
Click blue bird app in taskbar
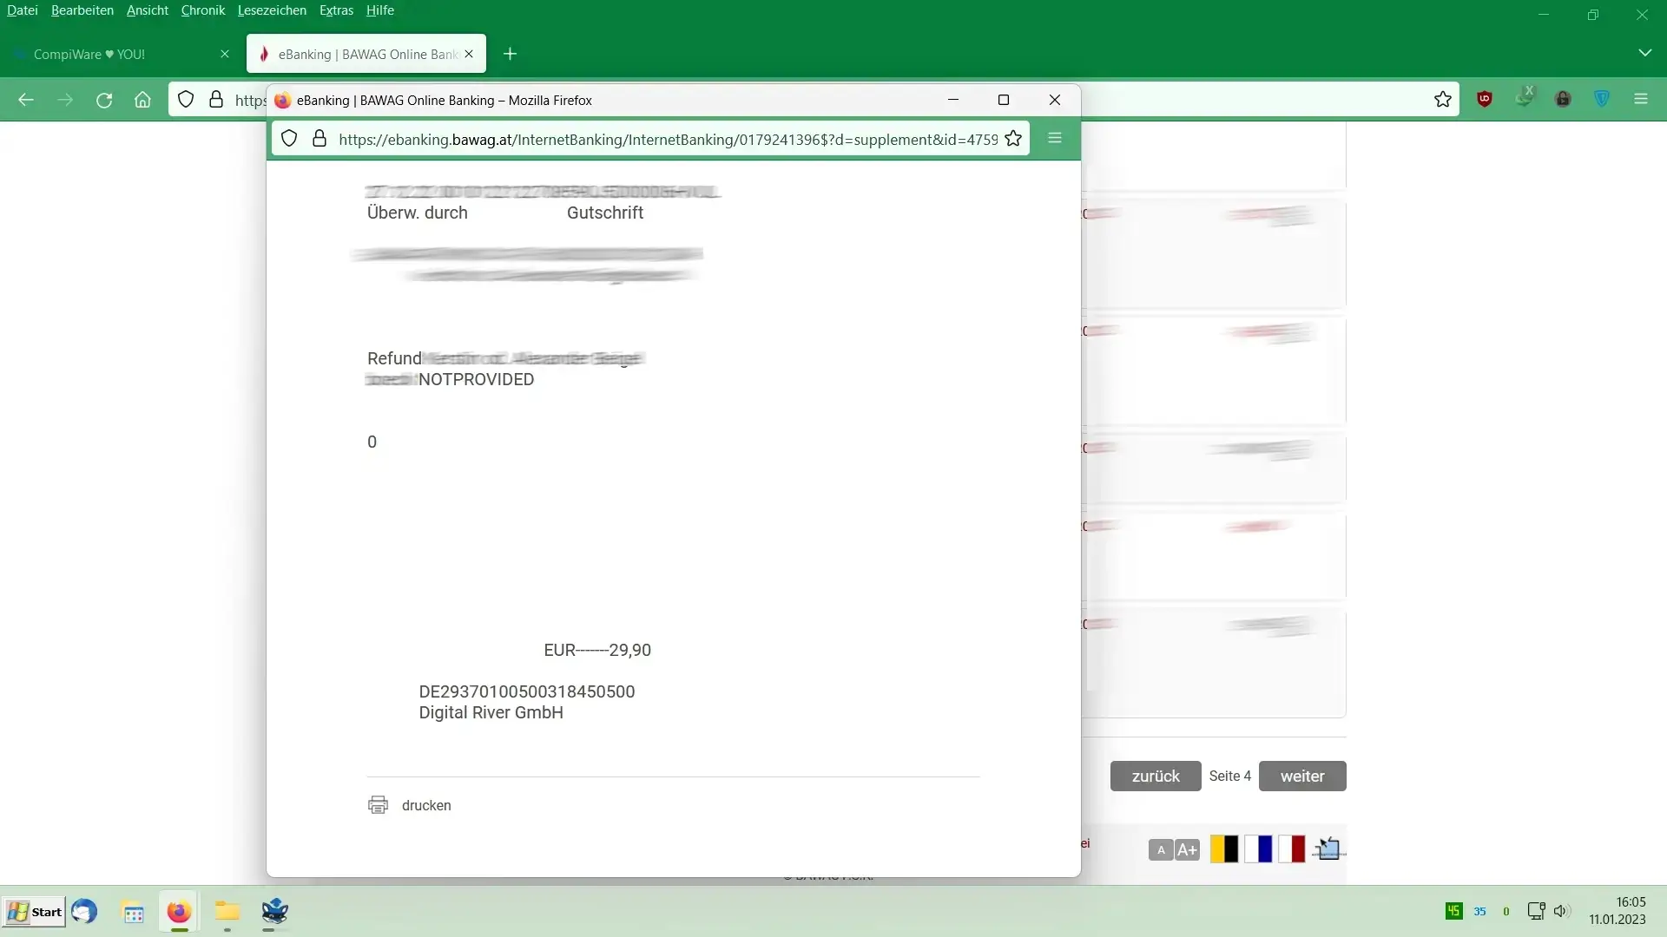coord(274,912)
